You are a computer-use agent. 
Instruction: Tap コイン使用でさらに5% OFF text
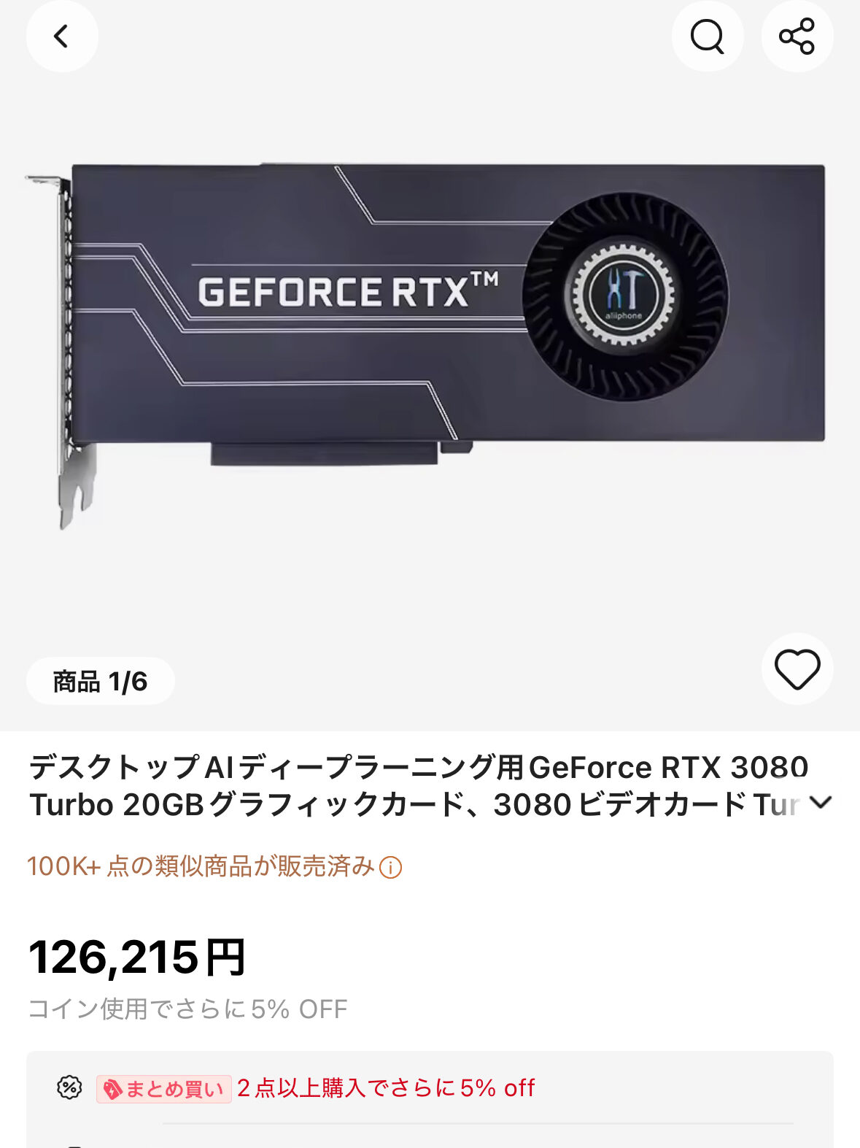pyautogui.click(x=187, y=1009)
